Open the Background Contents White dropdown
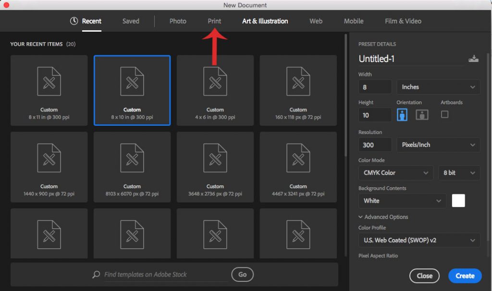 (x=402, y=201)
